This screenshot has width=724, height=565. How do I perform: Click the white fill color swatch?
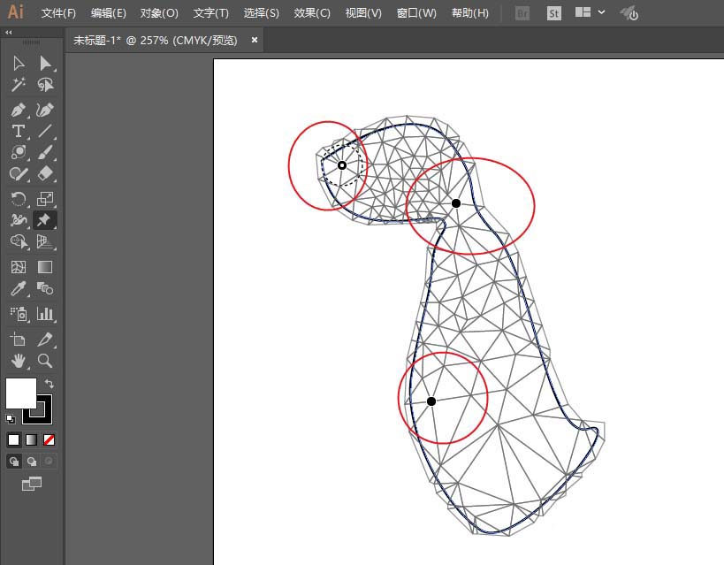point(20,393)
